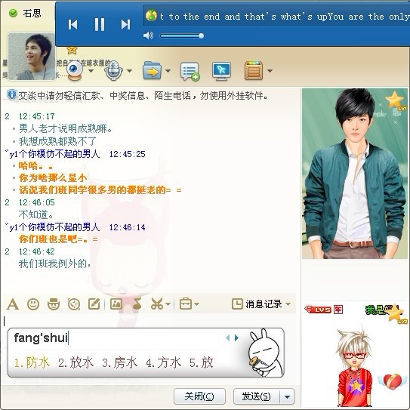
Task: Start a video call with webcam icon
Action: pos(75,70)
